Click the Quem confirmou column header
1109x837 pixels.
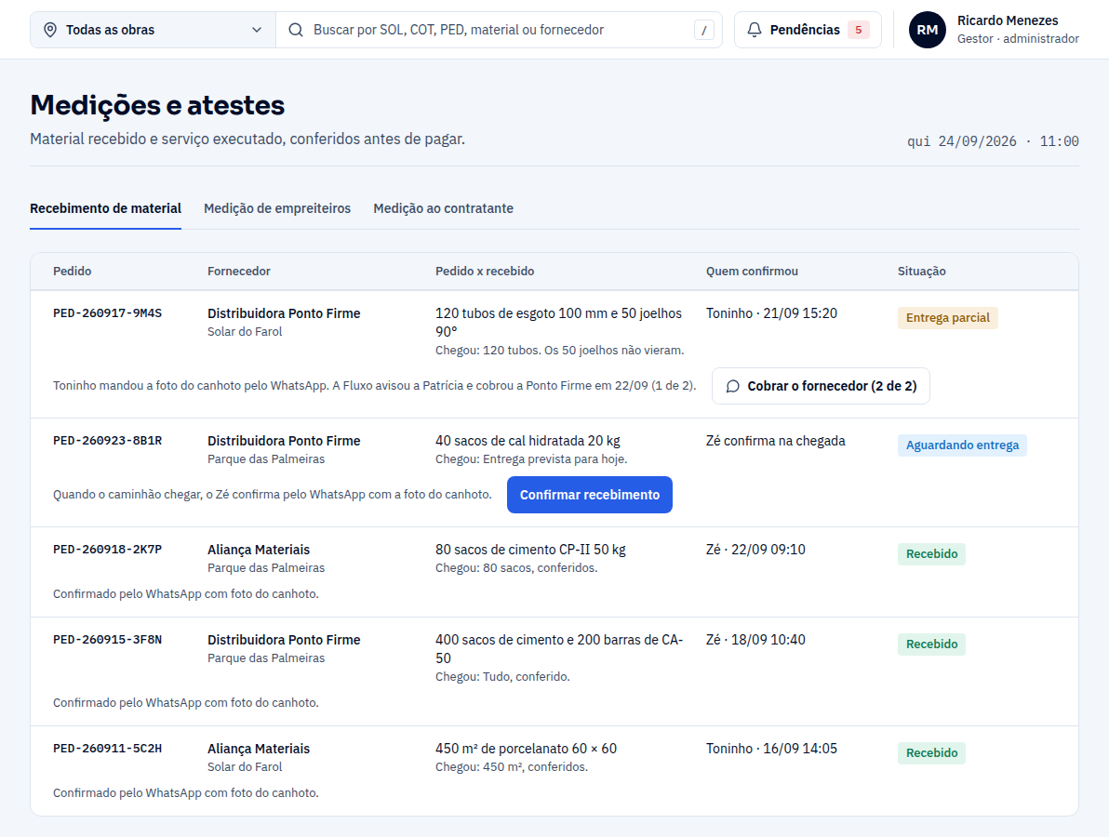click(752, 272)
